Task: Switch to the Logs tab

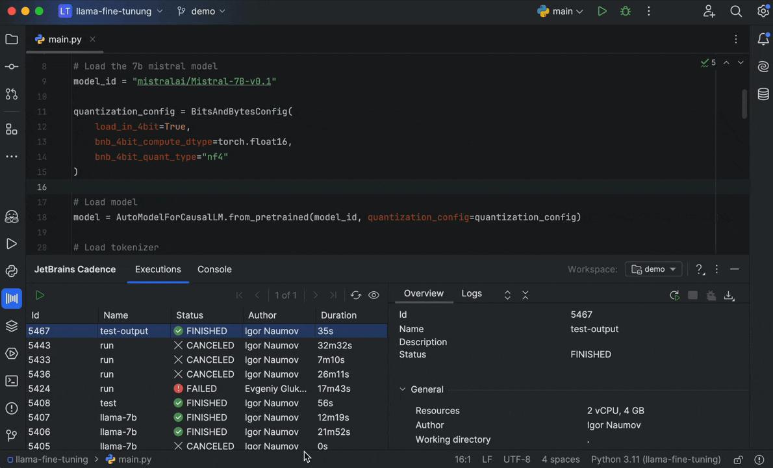Action: [472, 293]
